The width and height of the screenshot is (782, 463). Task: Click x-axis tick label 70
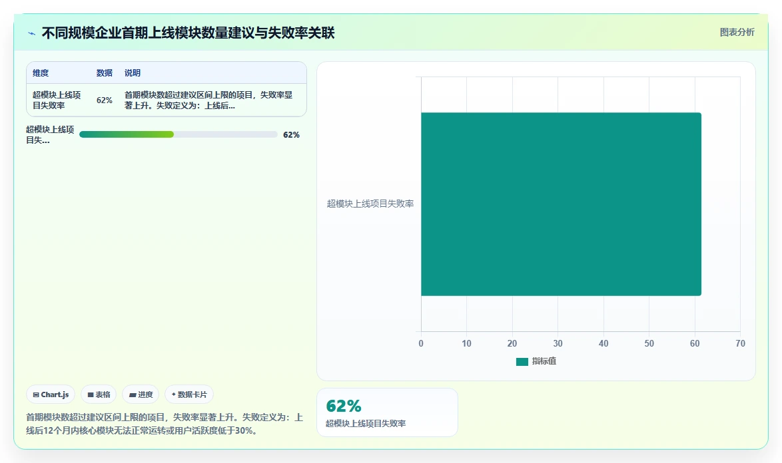point(740,343)
